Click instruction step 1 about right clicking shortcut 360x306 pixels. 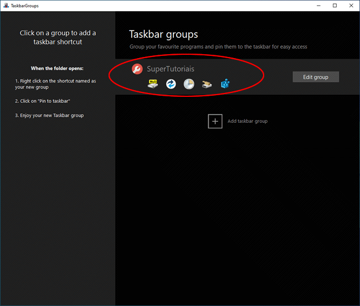point(55,84)
